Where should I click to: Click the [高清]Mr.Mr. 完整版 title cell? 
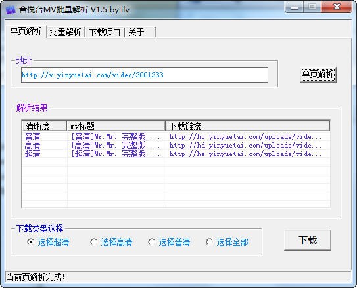[x=116, y=145]
